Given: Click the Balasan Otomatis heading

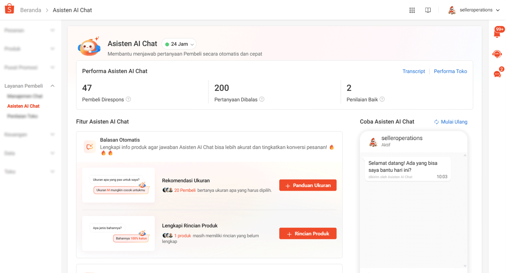Looking at the screenshot, I should (120, 140).
